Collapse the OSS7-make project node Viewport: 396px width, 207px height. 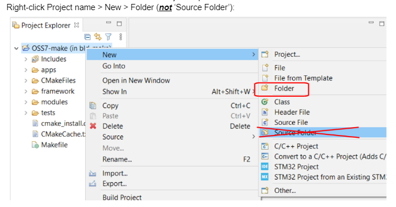[x=16, y=48]
